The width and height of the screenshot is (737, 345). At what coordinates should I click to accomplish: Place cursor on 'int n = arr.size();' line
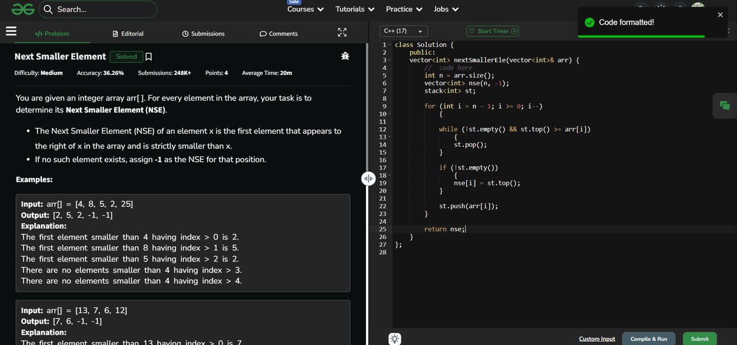point(459,76)
